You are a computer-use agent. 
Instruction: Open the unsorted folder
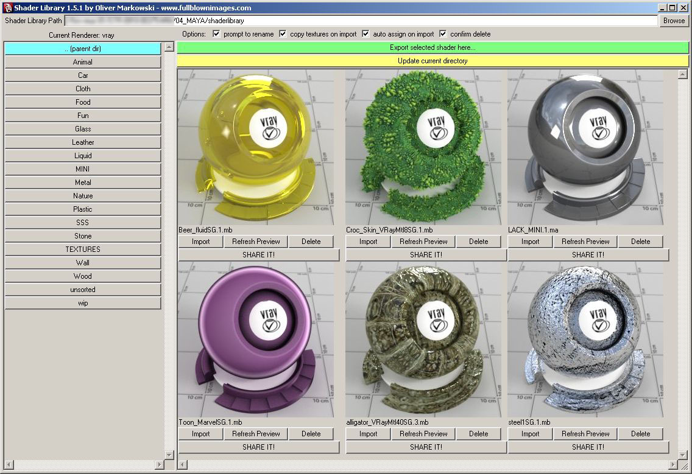pyautogui.click(x=82, y=290)
